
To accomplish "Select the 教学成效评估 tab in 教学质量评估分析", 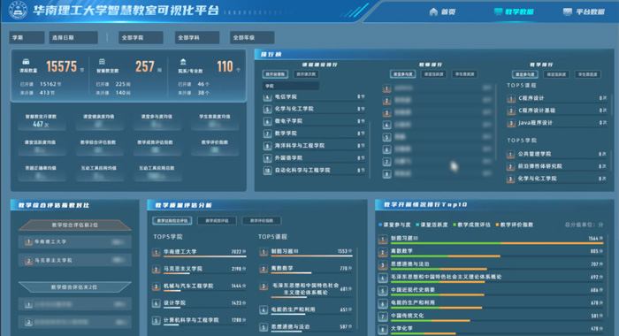I will tap(218, 221).
